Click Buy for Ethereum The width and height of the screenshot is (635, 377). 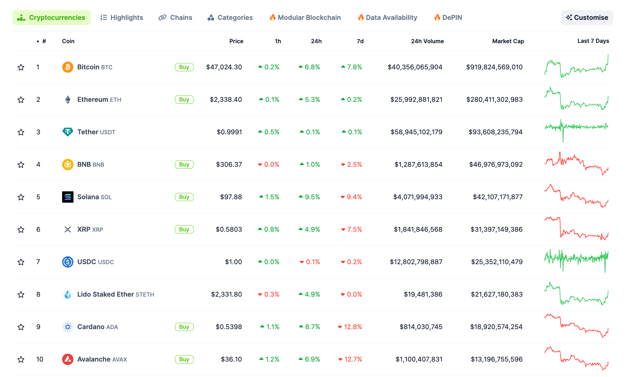[184, 100]
